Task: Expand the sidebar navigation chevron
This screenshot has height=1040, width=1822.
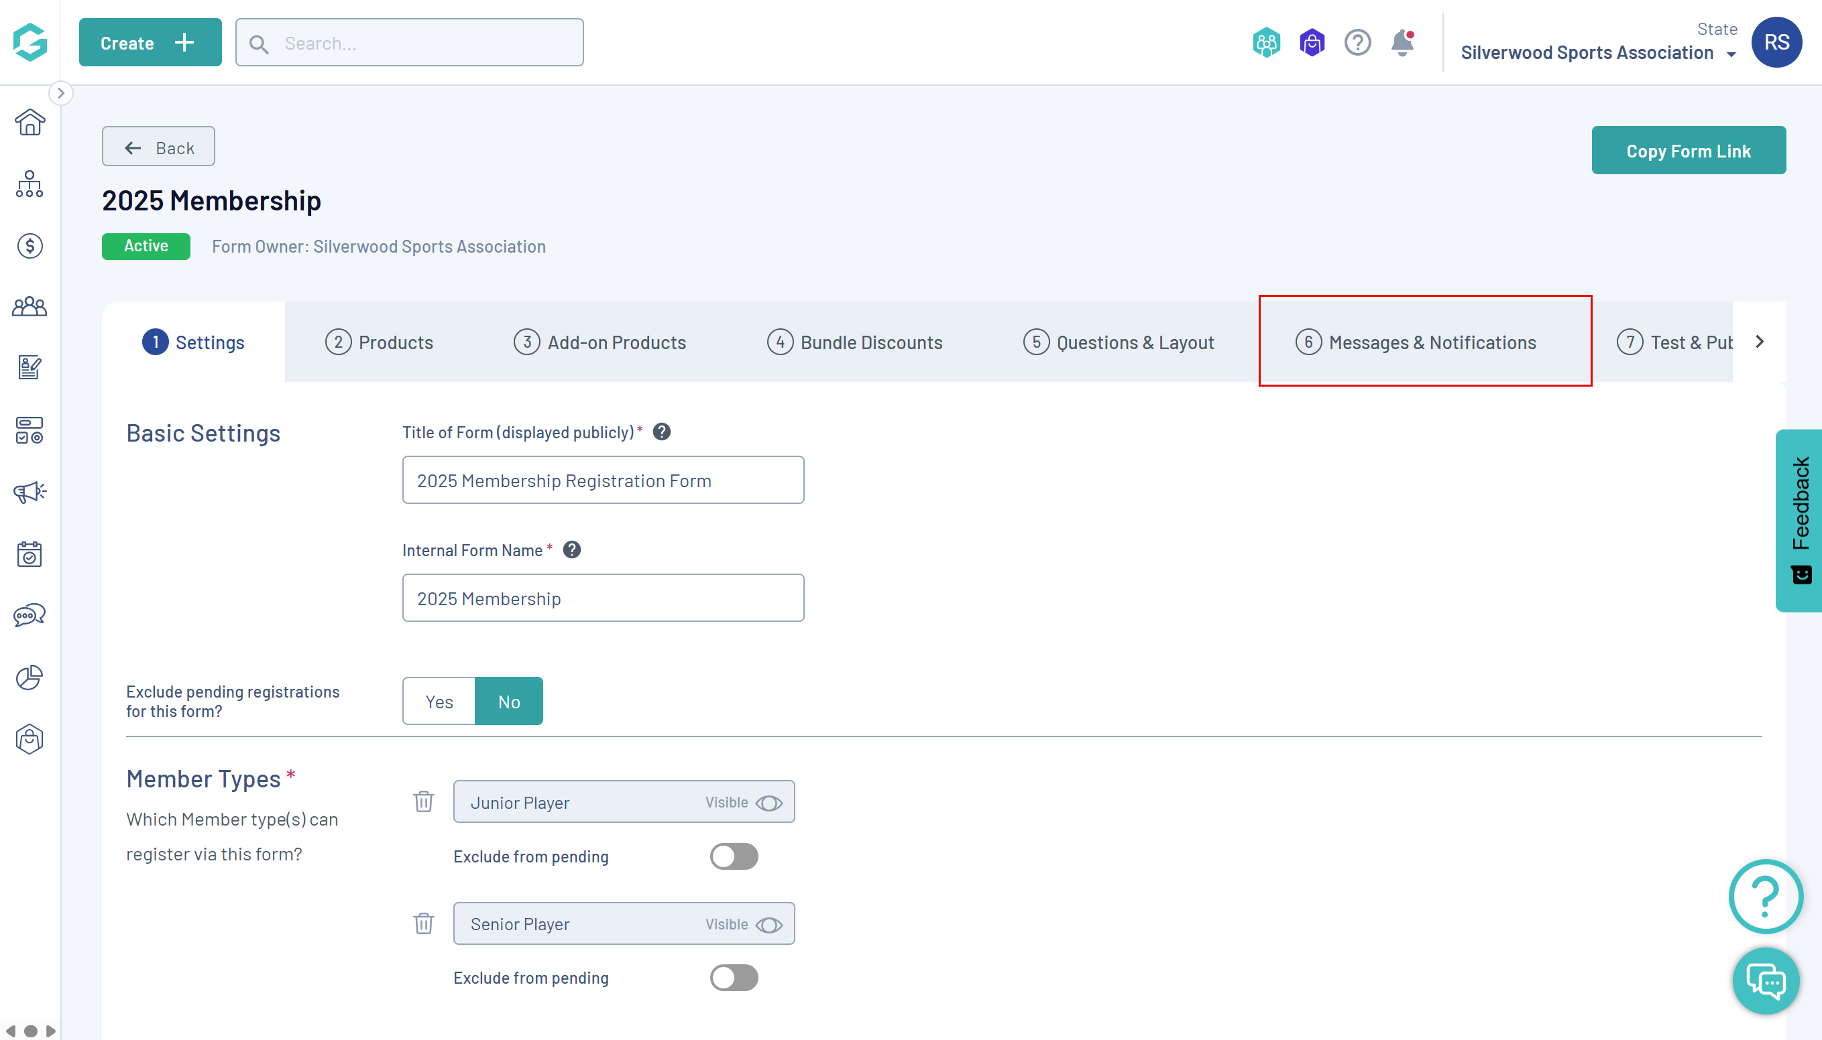Action: coord(61,93)
